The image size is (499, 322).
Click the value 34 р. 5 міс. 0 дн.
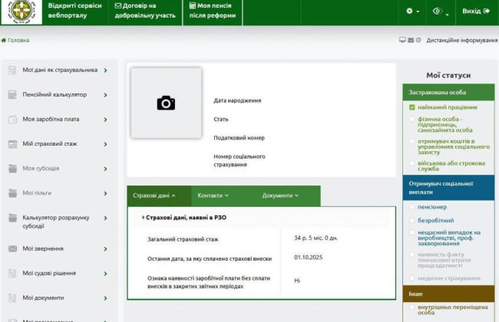[x=316, y=238]
